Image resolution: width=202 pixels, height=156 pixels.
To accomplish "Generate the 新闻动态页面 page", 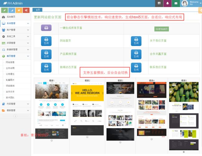I will (x=46, y=68).
